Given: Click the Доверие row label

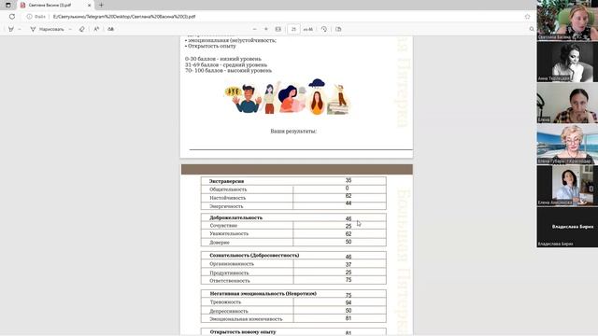Looking at the screenshot, I should pyautogui.click(x=220, y=243).
